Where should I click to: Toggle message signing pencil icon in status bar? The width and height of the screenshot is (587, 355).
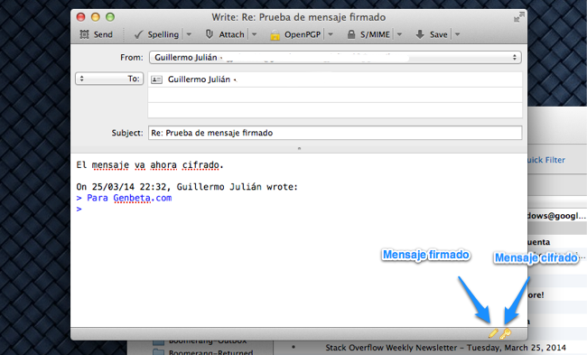493,333
